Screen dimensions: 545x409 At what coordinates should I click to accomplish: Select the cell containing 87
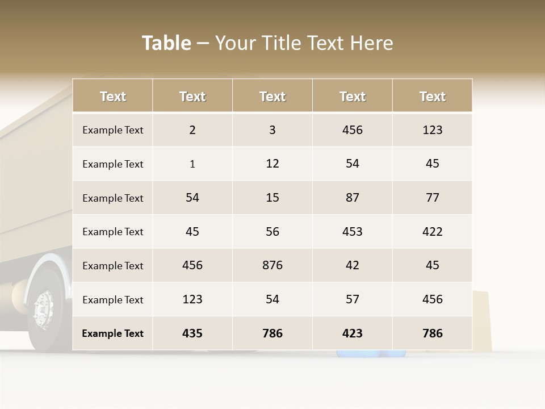(x=352, y=198)
